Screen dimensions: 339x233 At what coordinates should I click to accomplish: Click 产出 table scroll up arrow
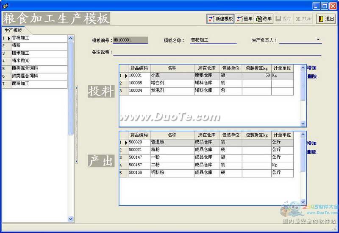coord(303,134)
